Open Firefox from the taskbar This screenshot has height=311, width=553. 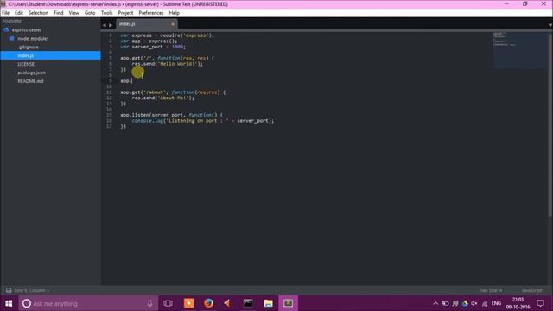(x=208, y=303)
